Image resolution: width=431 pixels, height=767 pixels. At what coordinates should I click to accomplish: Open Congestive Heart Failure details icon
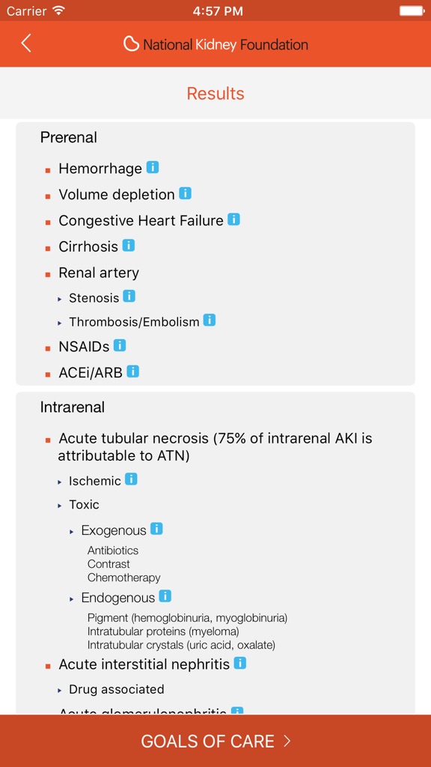click(233, 219)
